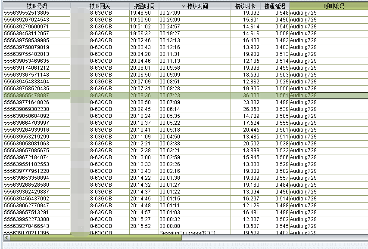Select called number 555639174061212

pyautogui.click(x=27, y=68)
